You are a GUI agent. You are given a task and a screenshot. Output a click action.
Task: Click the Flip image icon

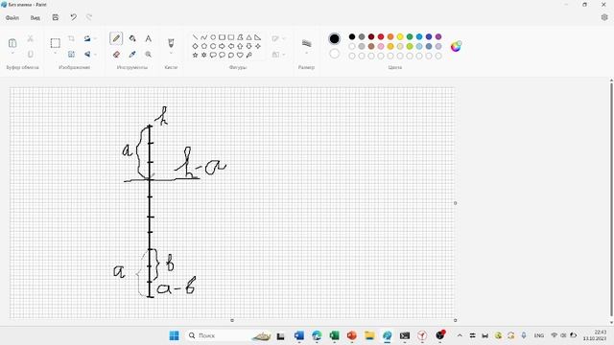point(87,55)
